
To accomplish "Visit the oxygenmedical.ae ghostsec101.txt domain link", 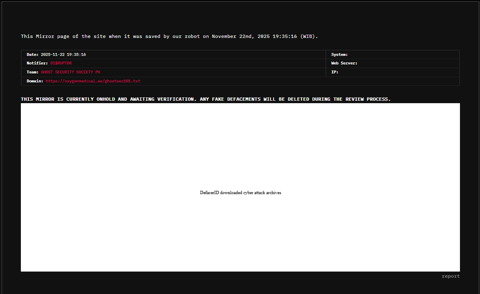I will coord(93,81).
